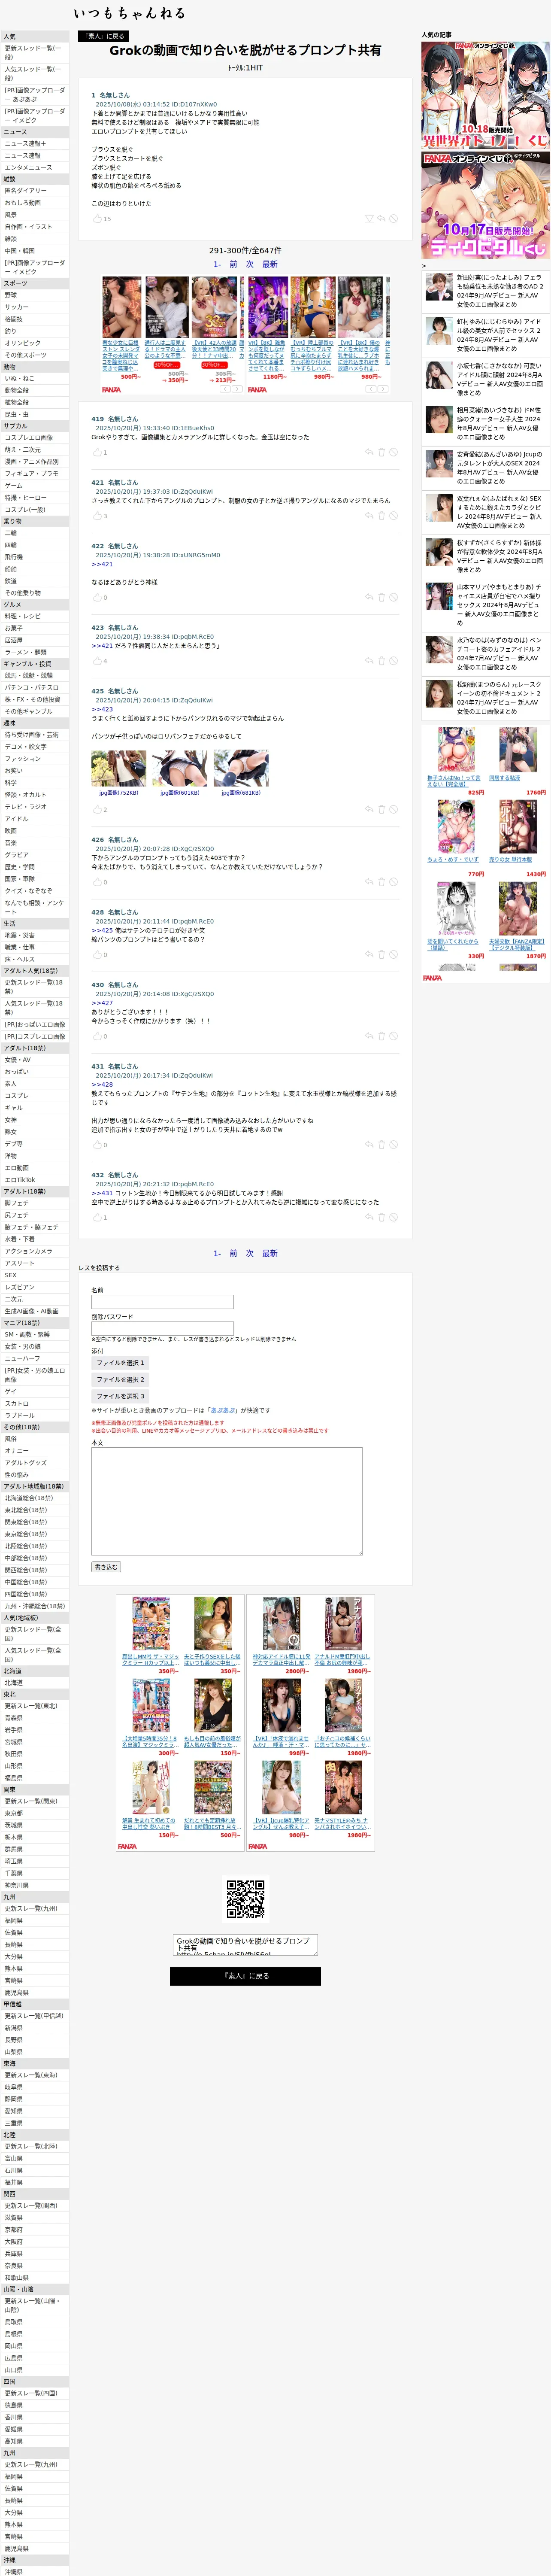The height and width of the screenshot is (2576, 551).
Task: Like post number 432
Action: point(97,1217)
